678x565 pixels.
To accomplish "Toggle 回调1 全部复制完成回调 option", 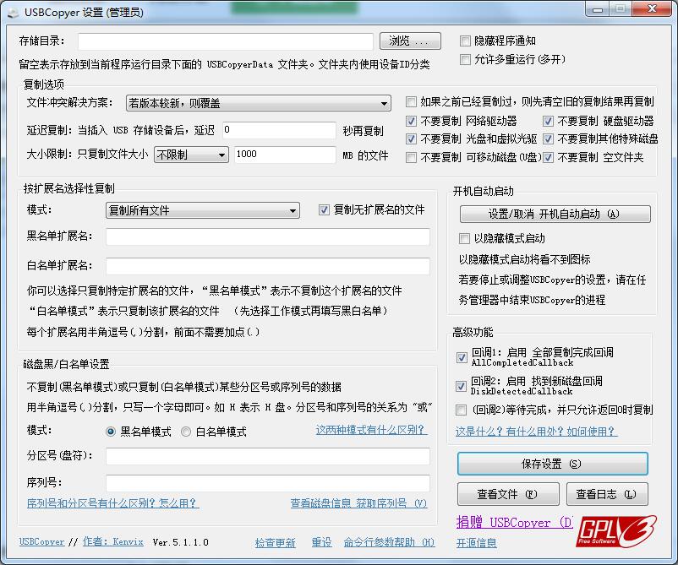I will pyautogui.click(x=461, y=357).
